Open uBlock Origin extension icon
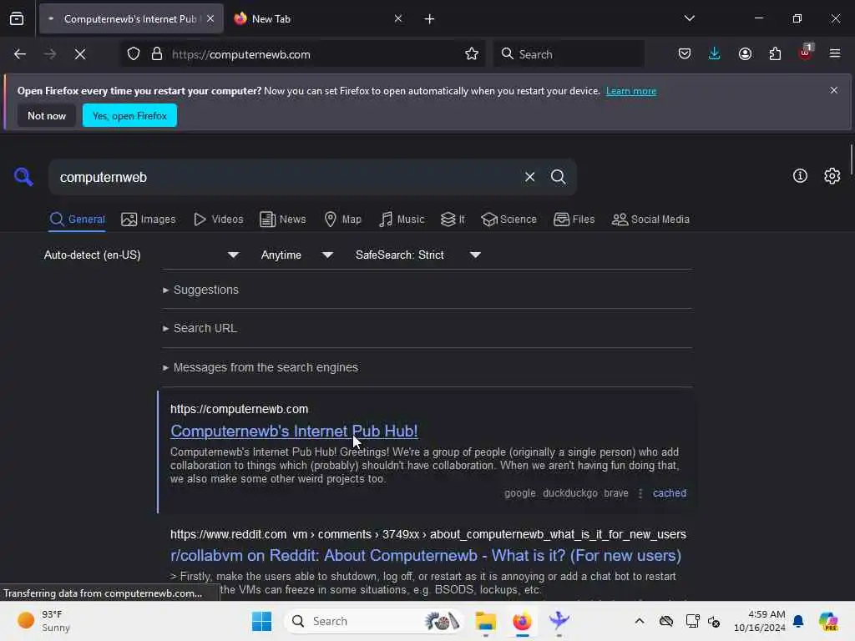The image size is (855, 641). coord(806,53)
